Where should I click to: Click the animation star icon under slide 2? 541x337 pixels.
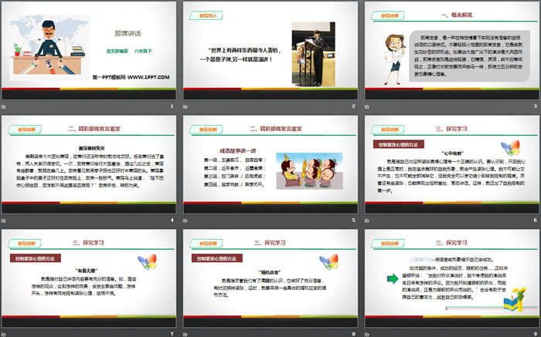click(x=185, y=106)
